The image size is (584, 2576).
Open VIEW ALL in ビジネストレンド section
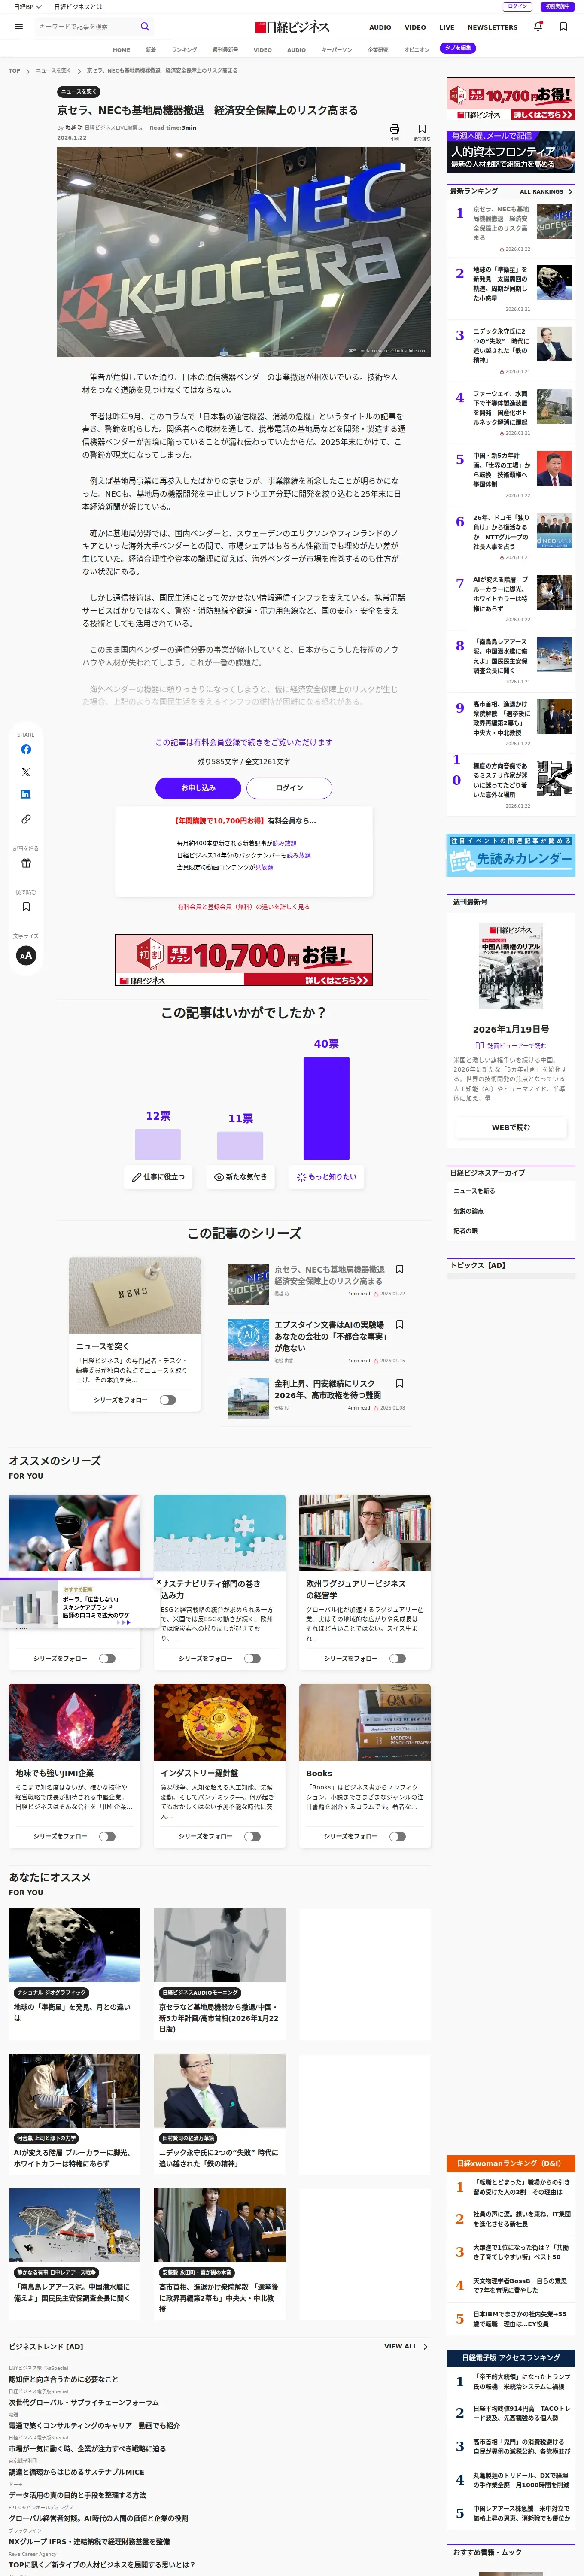coord(405,2346)
